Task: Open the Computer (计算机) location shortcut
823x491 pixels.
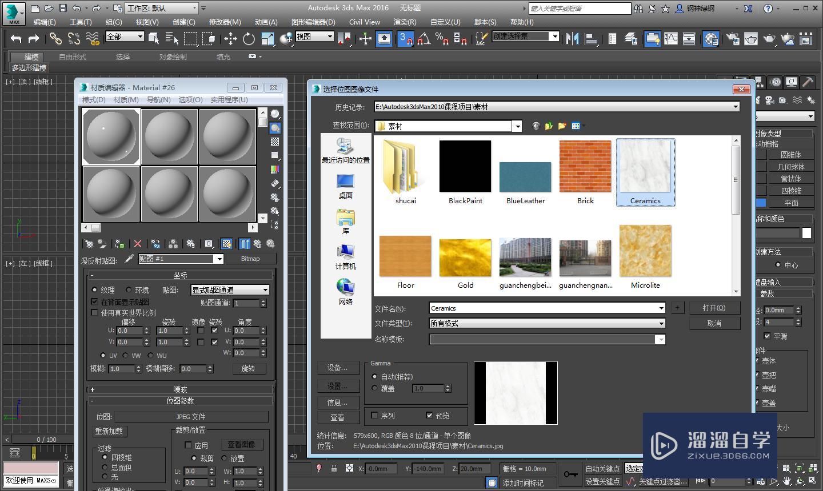Action: click(x=345, y=257)
